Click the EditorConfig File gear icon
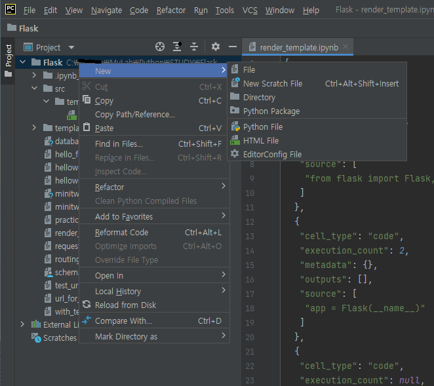 235,153
